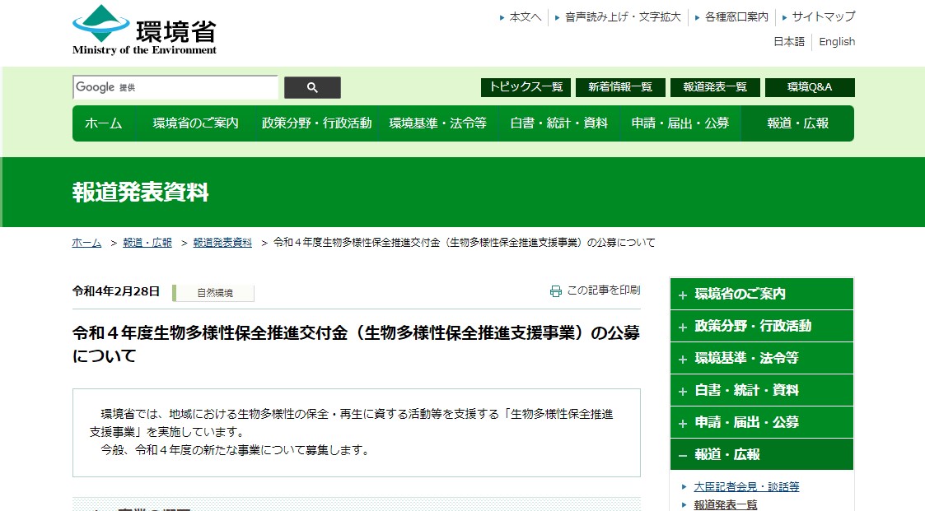Click the 新着情報一覧 button
Screen dimensions: 925x511
(x=619, y=87)
